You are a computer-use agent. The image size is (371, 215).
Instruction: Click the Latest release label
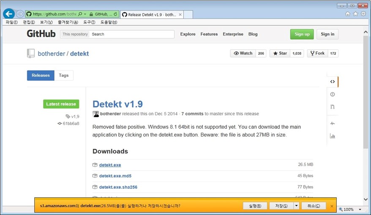[61, 104]
